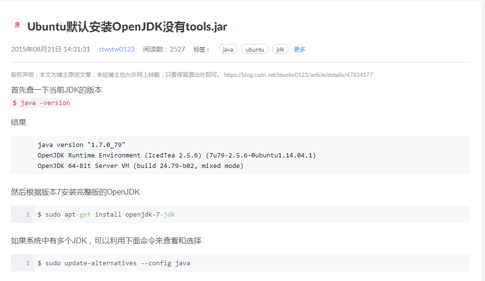The image size is (485, 281).
Task: Select the java tag
Action: coord(228,49)
